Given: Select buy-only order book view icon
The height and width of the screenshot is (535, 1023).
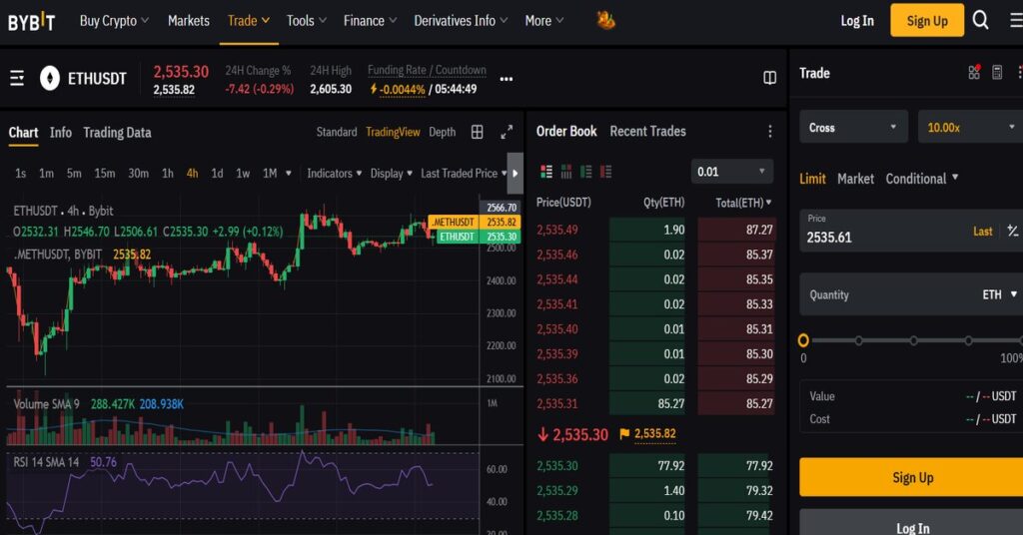Looking at the screenshot, I should coord(585,172).
